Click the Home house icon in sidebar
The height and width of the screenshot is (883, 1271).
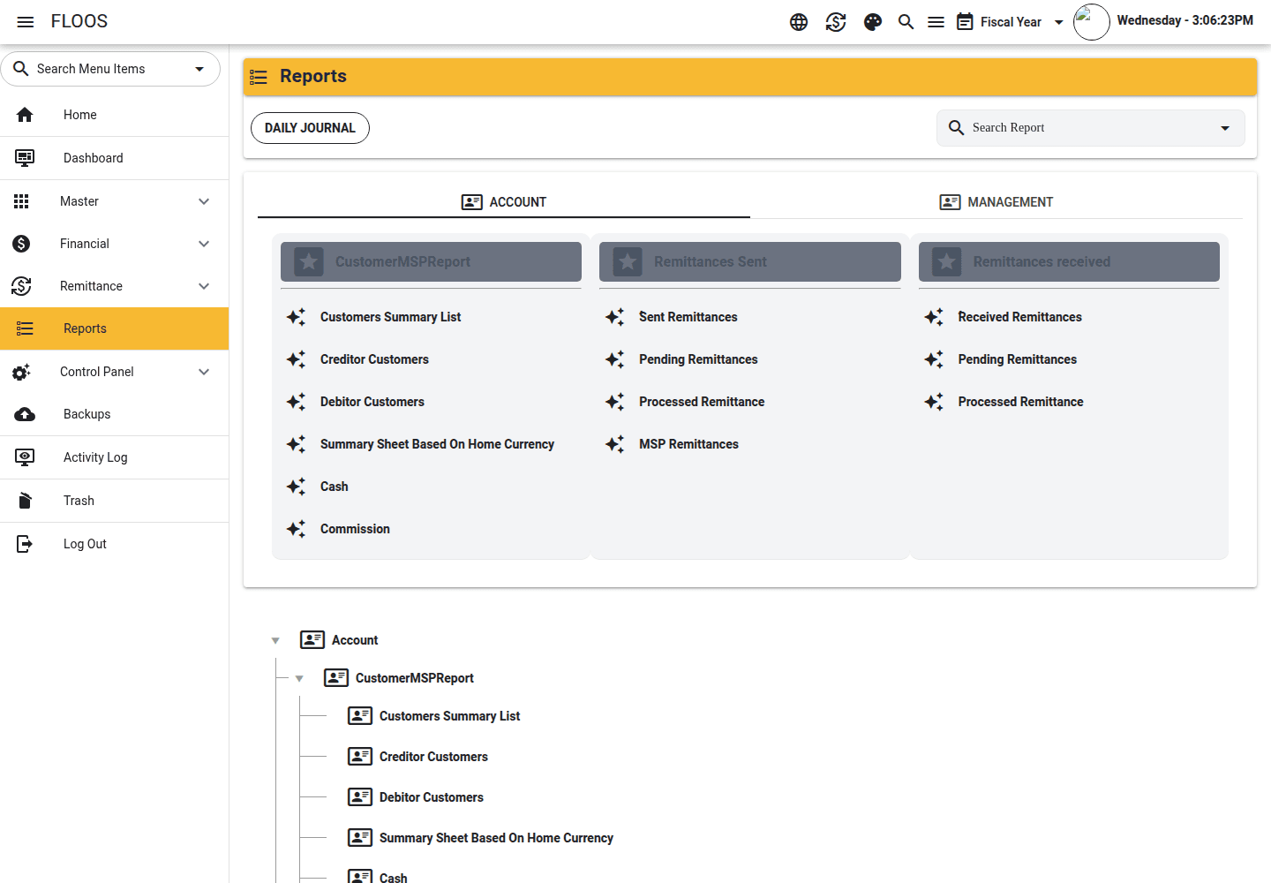click(25, 115)
